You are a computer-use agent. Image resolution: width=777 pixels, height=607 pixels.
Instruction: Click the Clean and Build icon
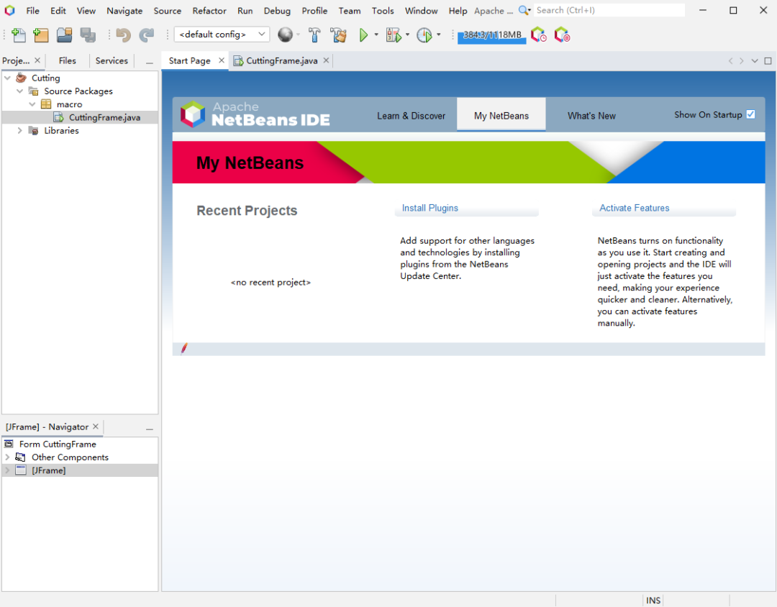tap(339, 35)
